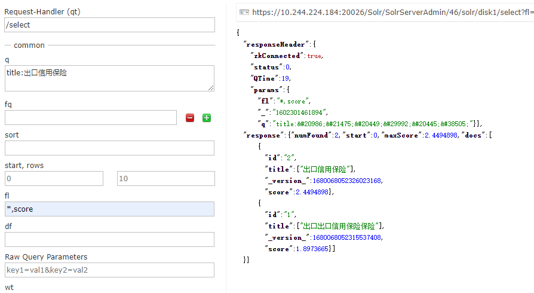Click the rows field showing 10
Image resolution: width=534 pixels, height=293 pixels.
(x=165, y=179)
